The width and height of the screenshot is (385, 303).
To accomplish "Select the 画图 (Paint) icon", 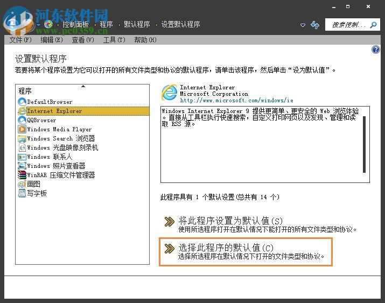I will 22,184.
